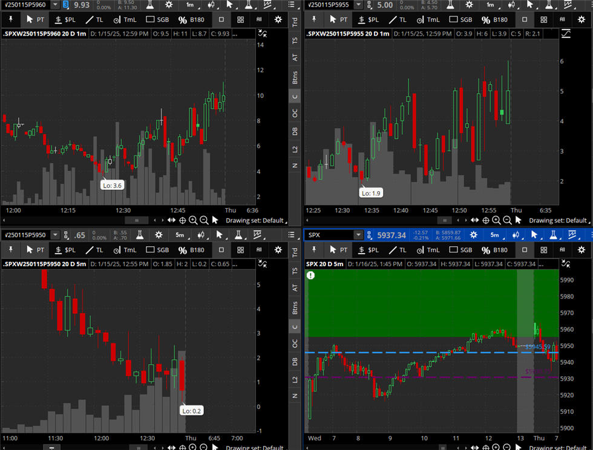Open OC sidebar tab beside P5950 chart
This screenshot has height=450, width=593.
pyautogui.click(x=295, y=344)
